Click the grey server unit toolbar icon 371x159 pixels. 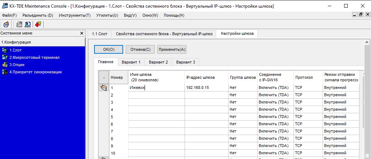19,24
